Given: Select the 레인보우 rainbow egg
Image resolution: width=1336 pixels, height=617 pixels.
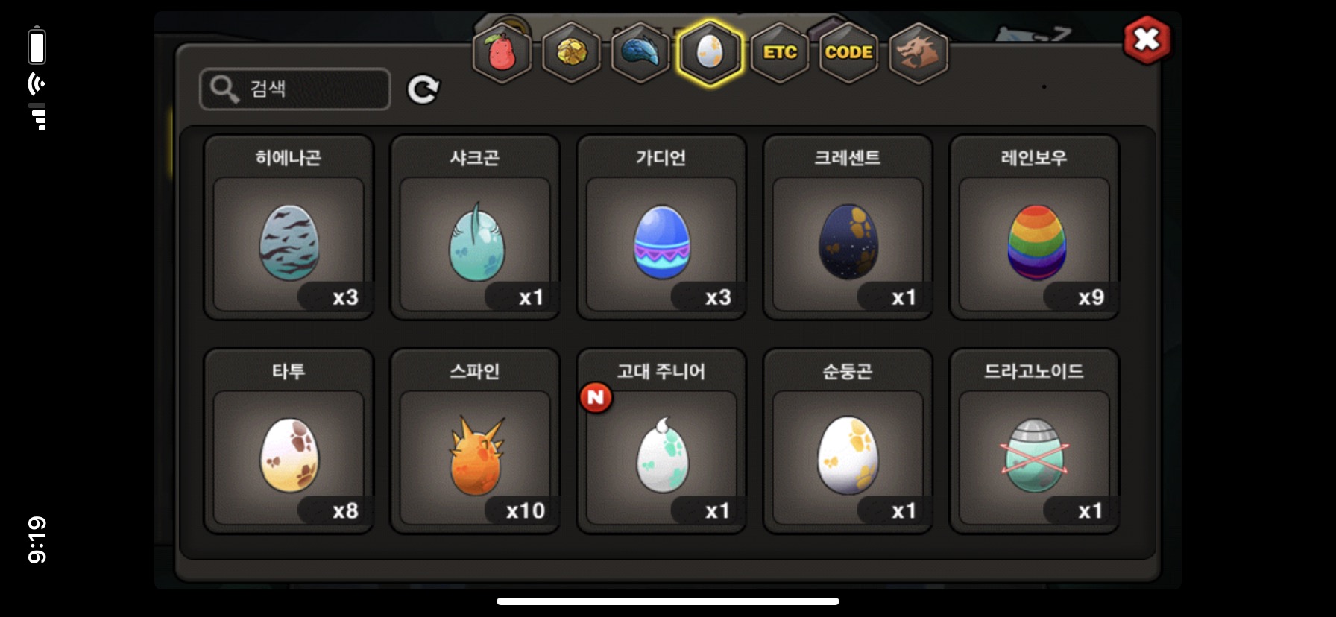Looking at the screenshot, I should (x=1034, y=227).
